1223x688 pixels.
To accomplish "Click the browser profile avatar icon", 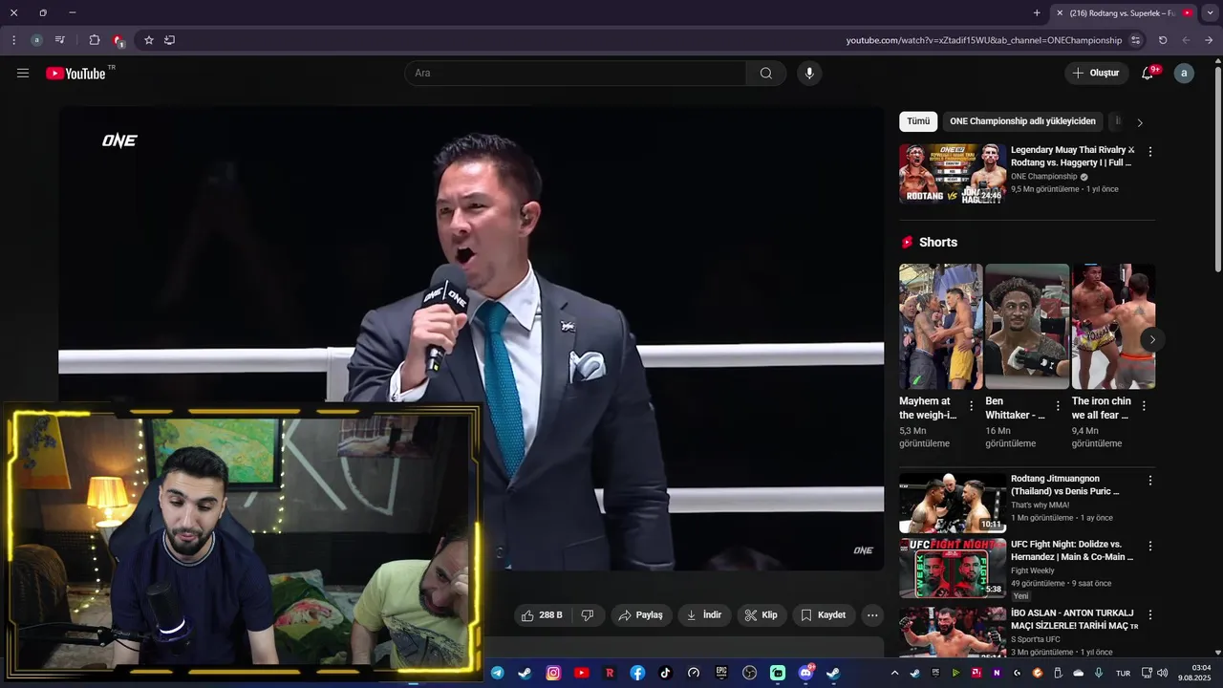I will 36,40.
